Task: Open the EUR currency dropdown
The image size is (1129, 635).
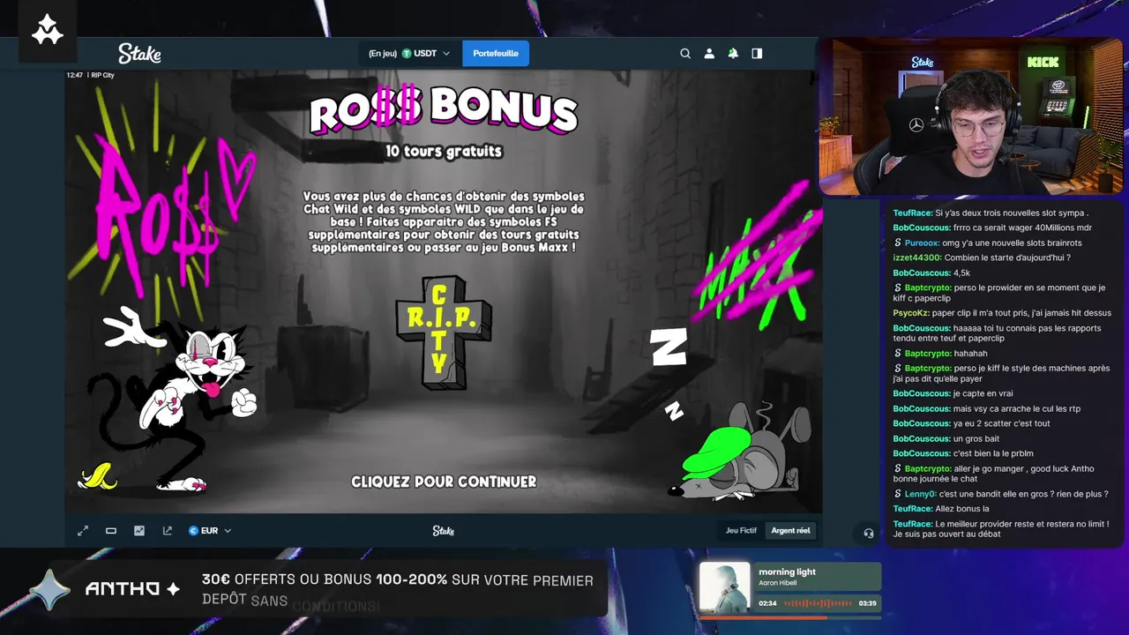Action: [210, 531]
